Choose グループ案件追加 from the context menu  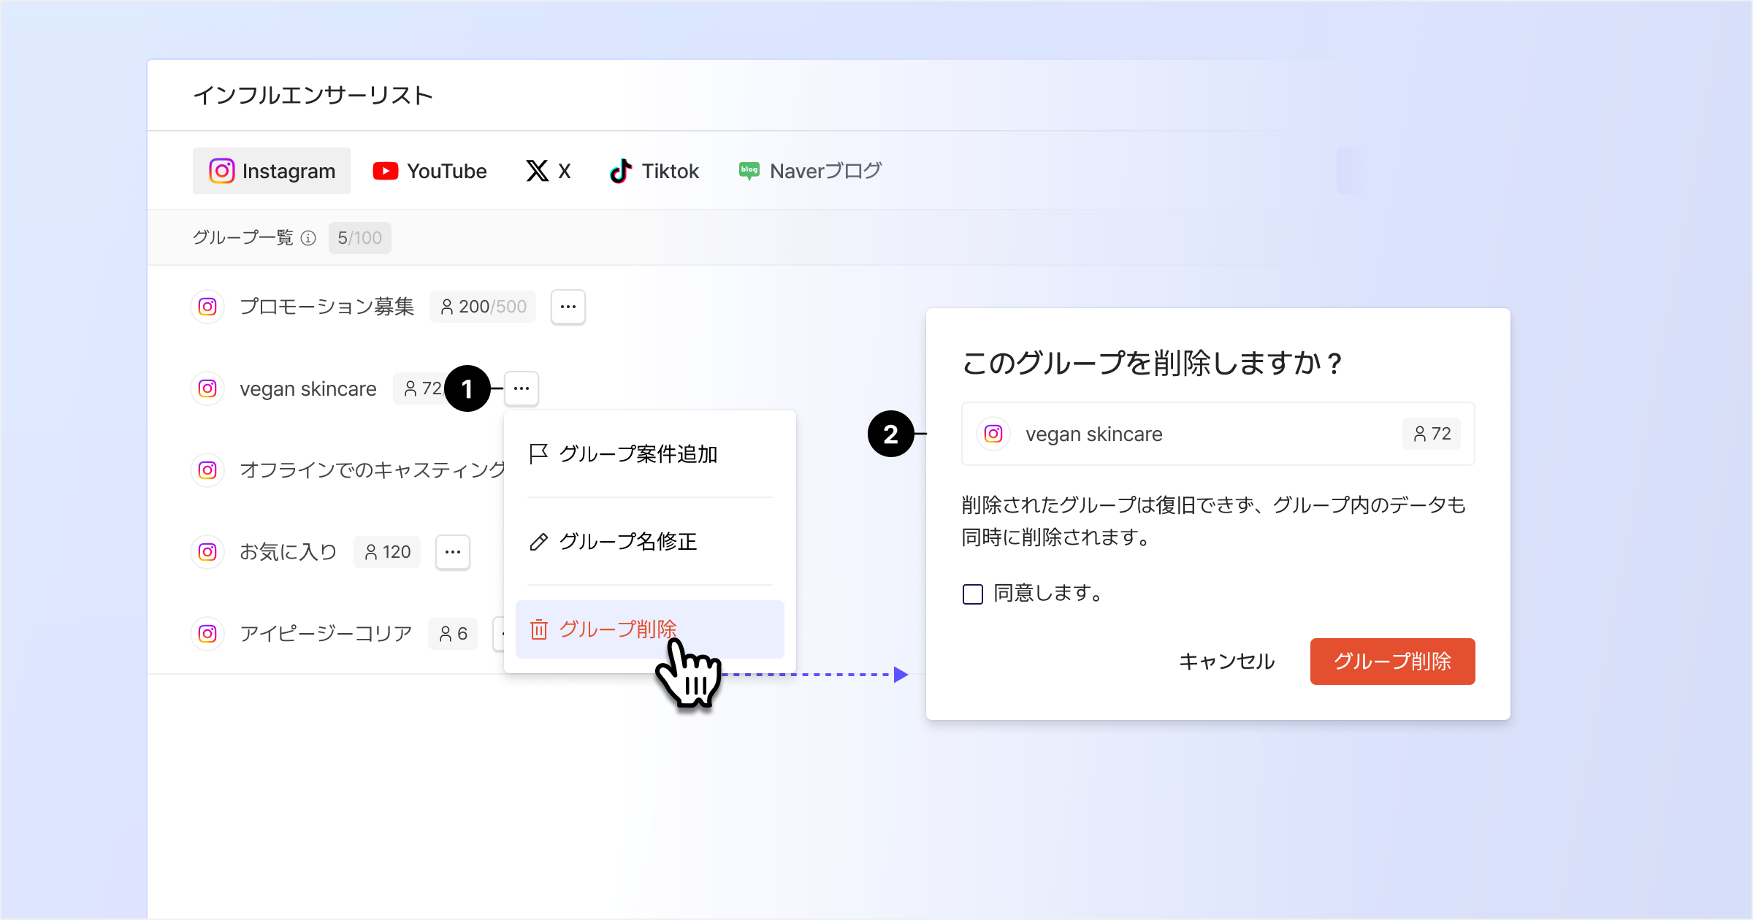coord(637,454)
